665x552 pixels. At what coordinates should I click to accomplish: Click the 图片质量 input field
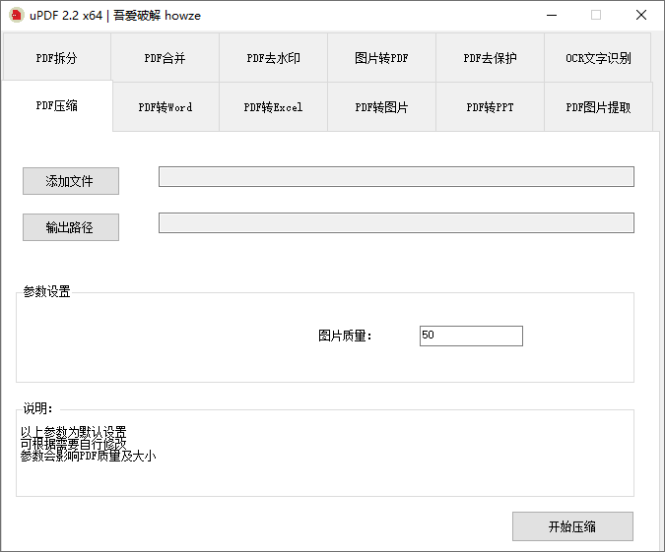[x=470, y=336]
